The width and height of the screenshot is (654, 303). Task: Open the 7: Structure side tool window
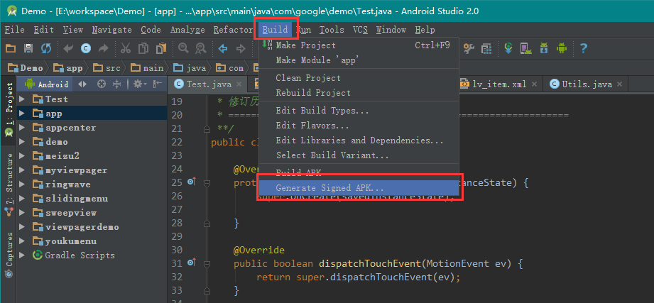pyautogui.click(x=9, y=184)
